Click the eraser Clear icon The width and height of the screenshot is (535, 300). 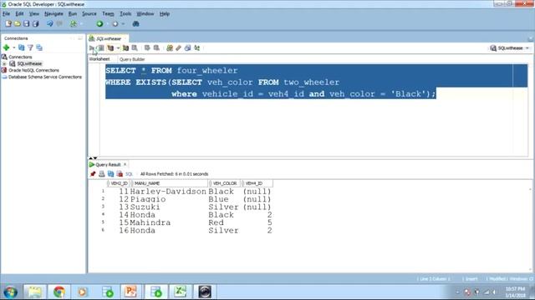point(178,48)
